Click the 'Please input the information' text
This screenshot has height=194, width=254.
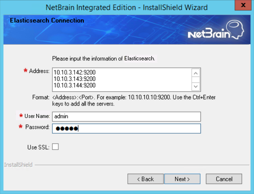click(104, 58)
